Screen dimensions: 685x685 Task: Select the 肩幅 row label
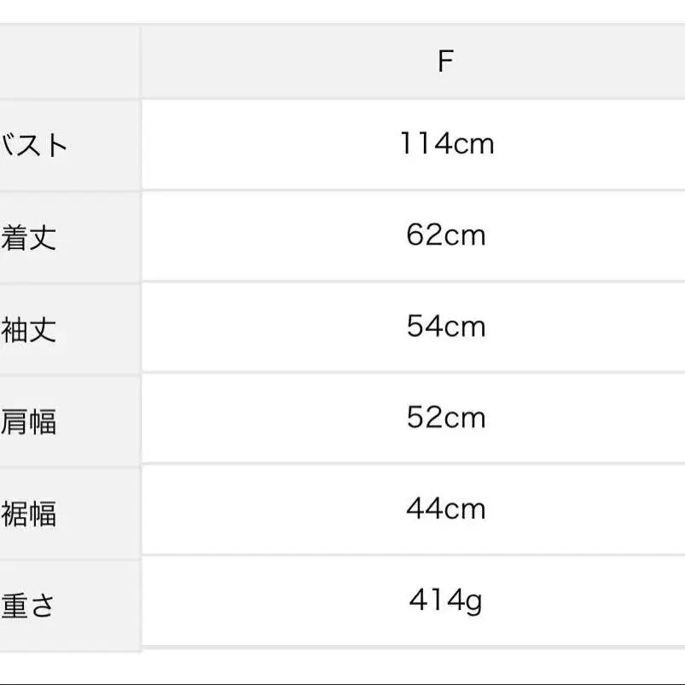point(29,421)
